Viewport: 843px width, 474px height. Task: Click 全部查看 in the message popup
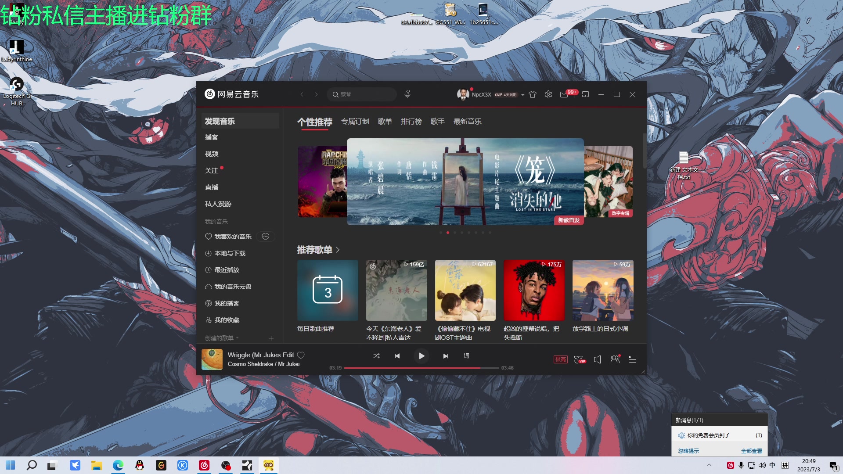tap(751, 451)
